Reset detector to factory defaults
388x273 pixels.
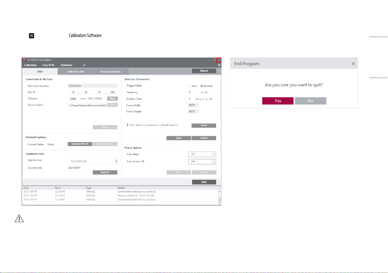coord(204,125)
